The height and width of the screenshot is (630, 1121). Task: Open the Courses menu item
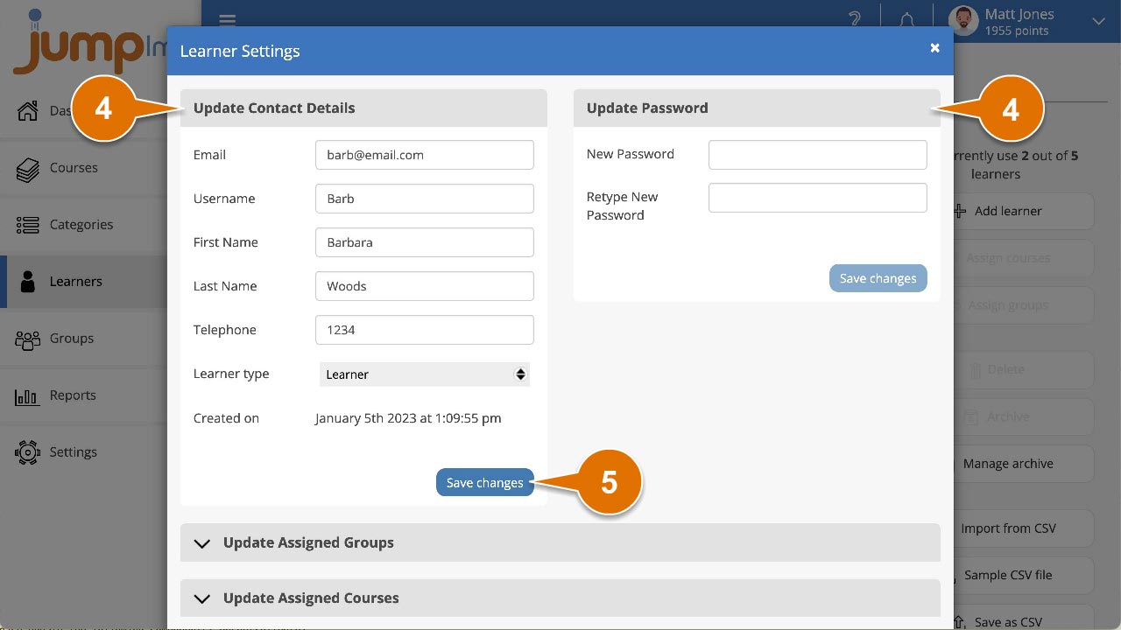coord(74,167)
